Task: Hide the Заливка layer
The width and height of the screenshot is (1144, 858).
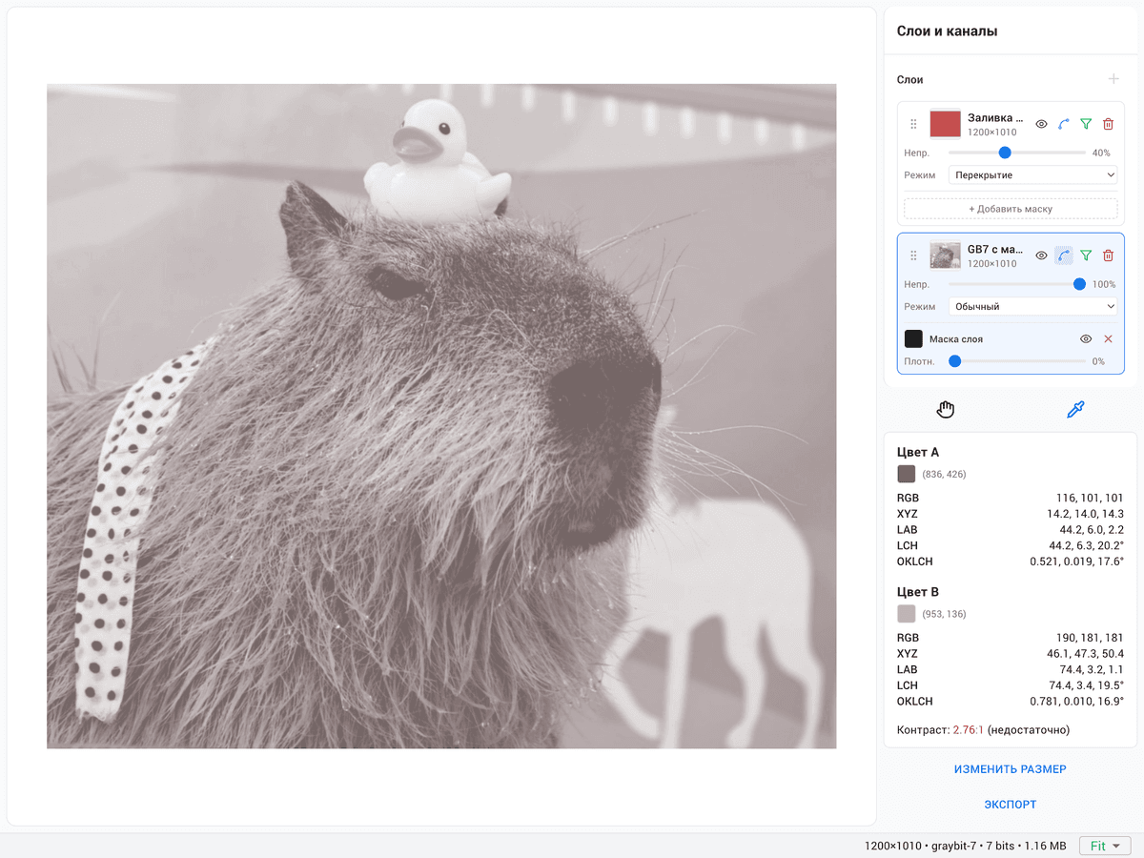Action: 1041,124
